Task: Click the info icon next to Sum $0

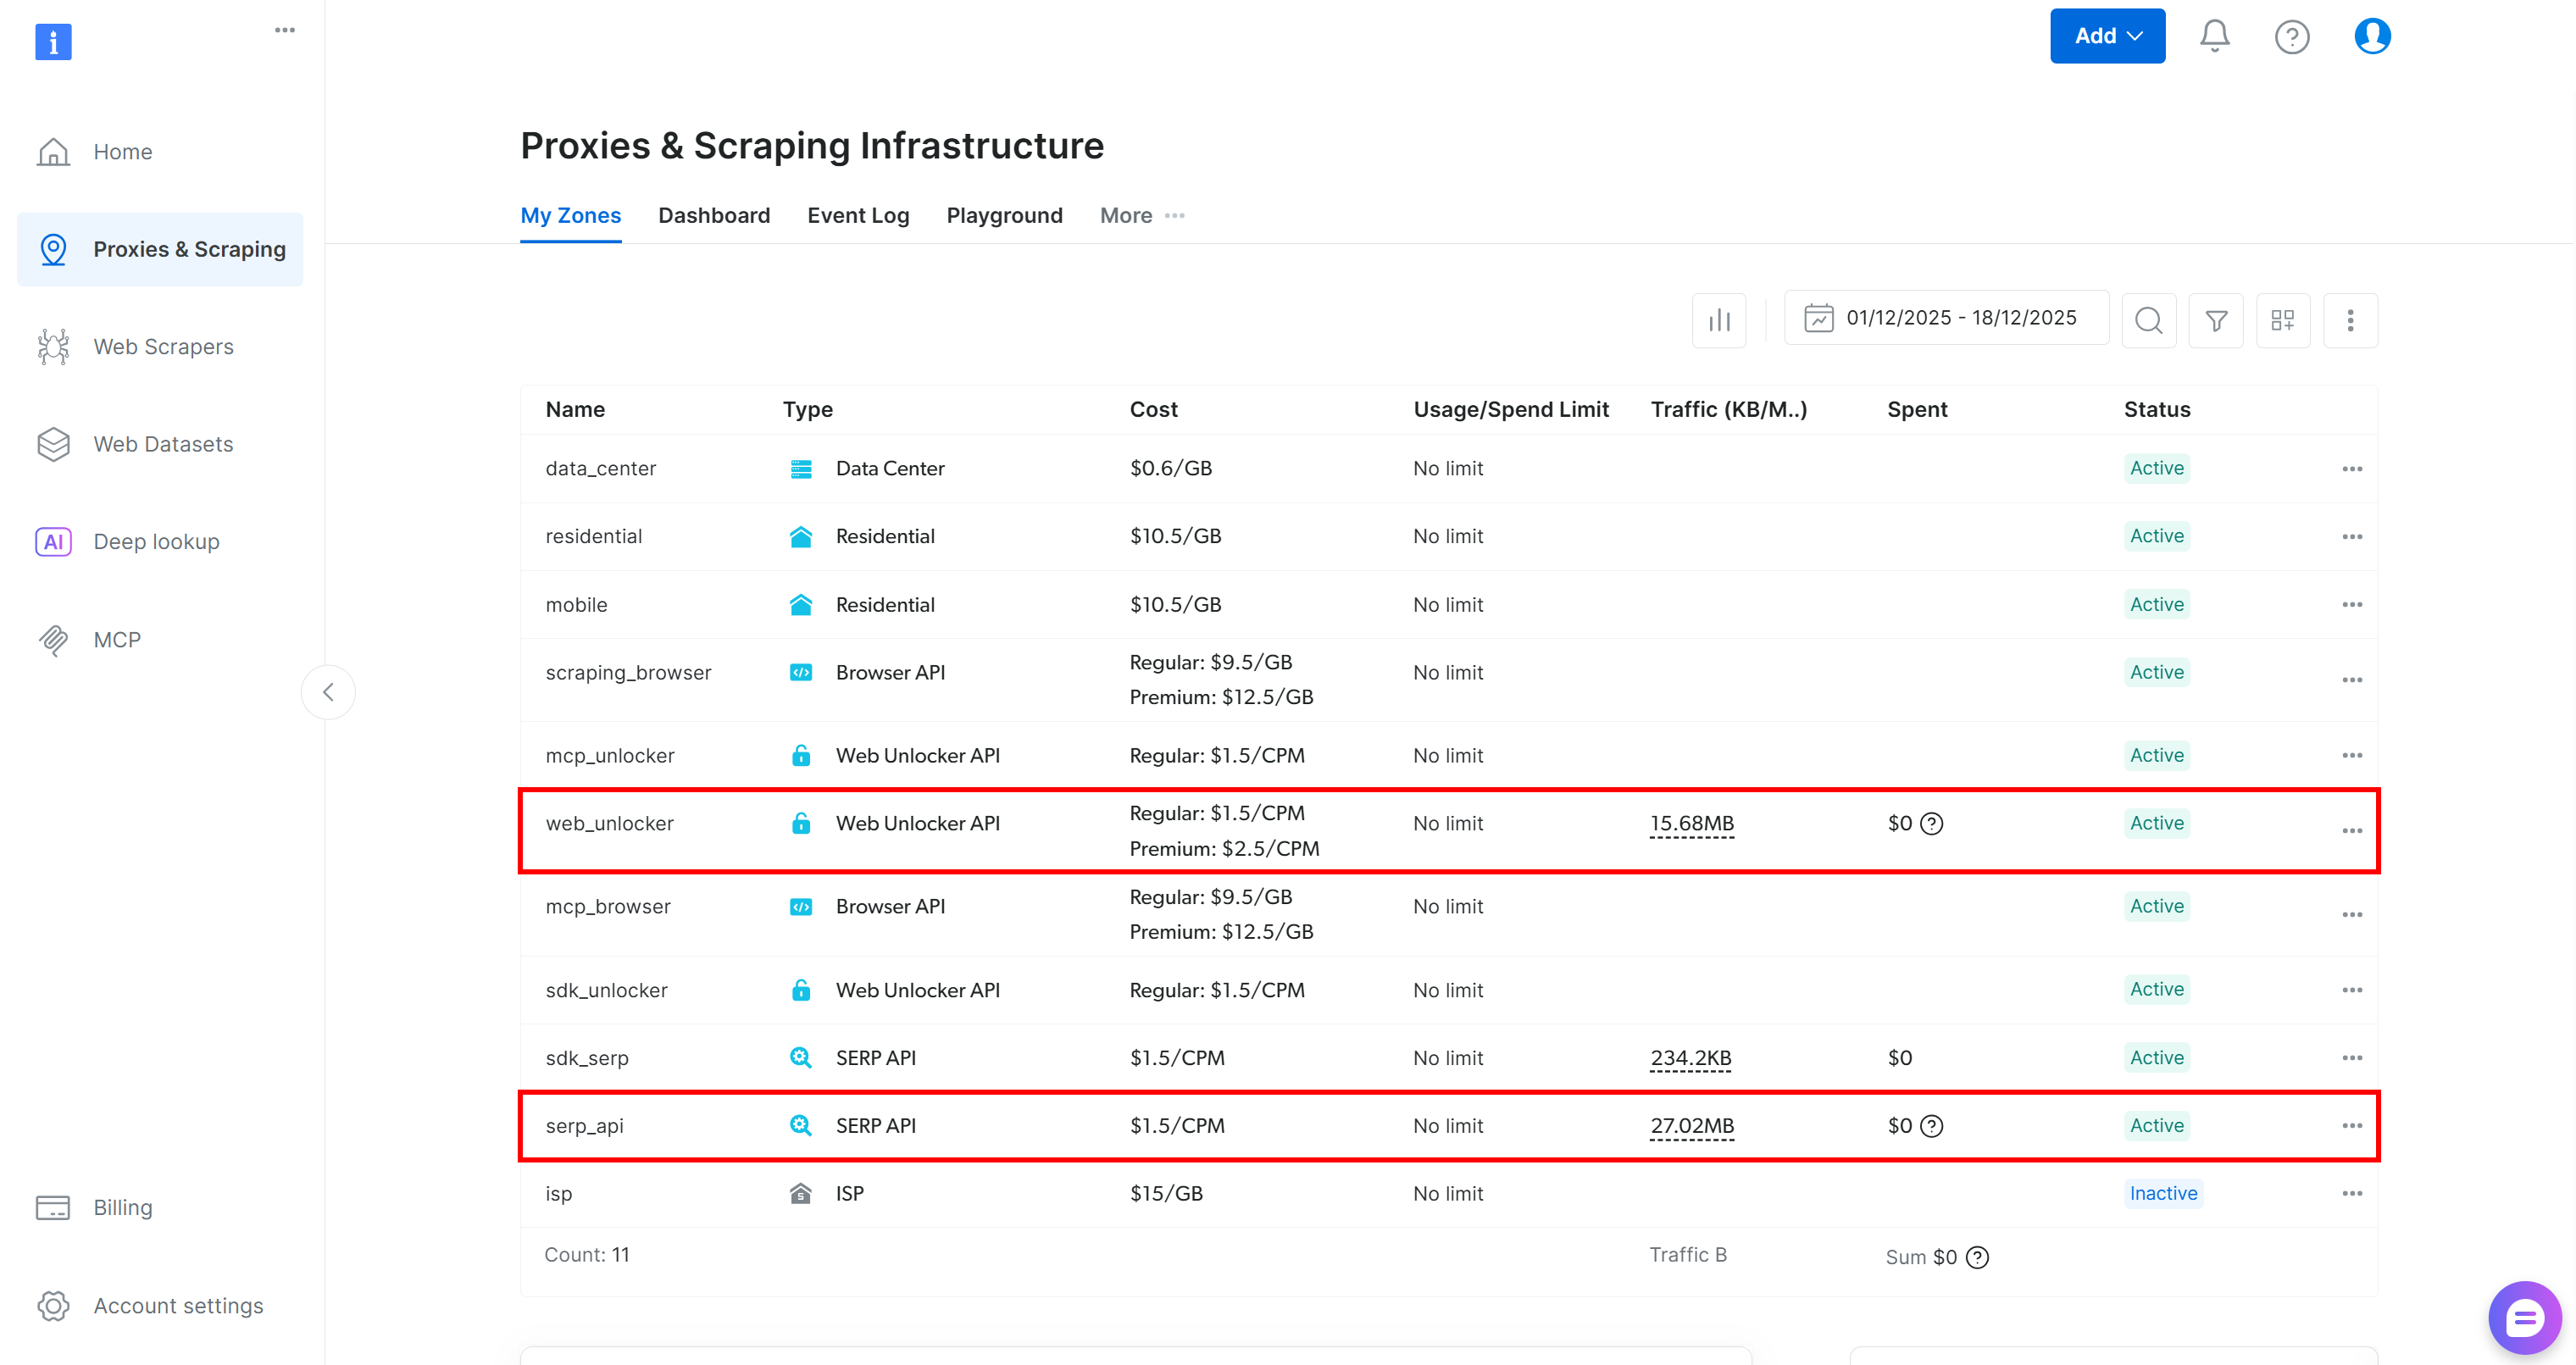Action: tap(1977, 1257)
